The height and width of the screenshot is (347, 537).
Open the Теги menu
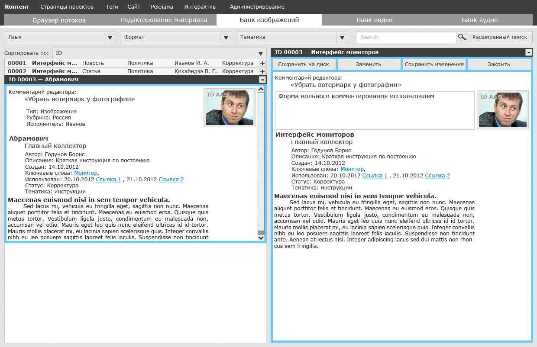112,7
